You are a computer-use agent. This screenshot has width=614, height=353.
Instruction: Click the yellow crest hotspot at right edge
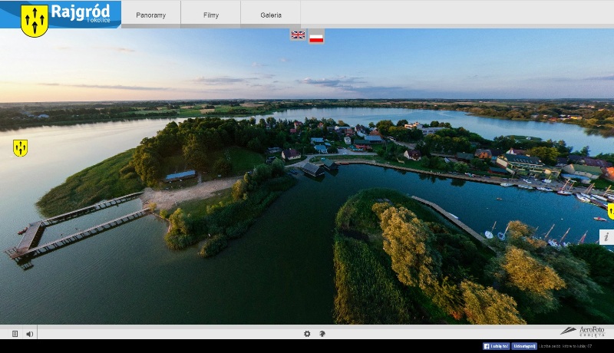(610, 211)
